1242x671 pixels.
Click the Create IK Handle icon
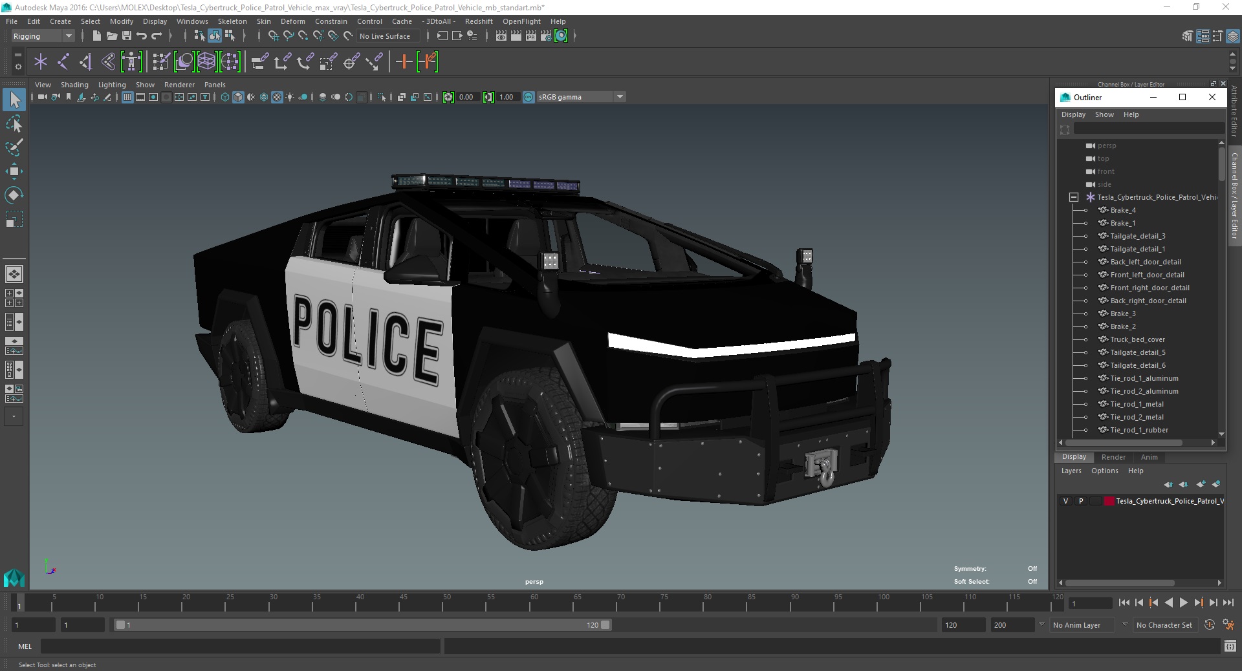tap(85, 62)
